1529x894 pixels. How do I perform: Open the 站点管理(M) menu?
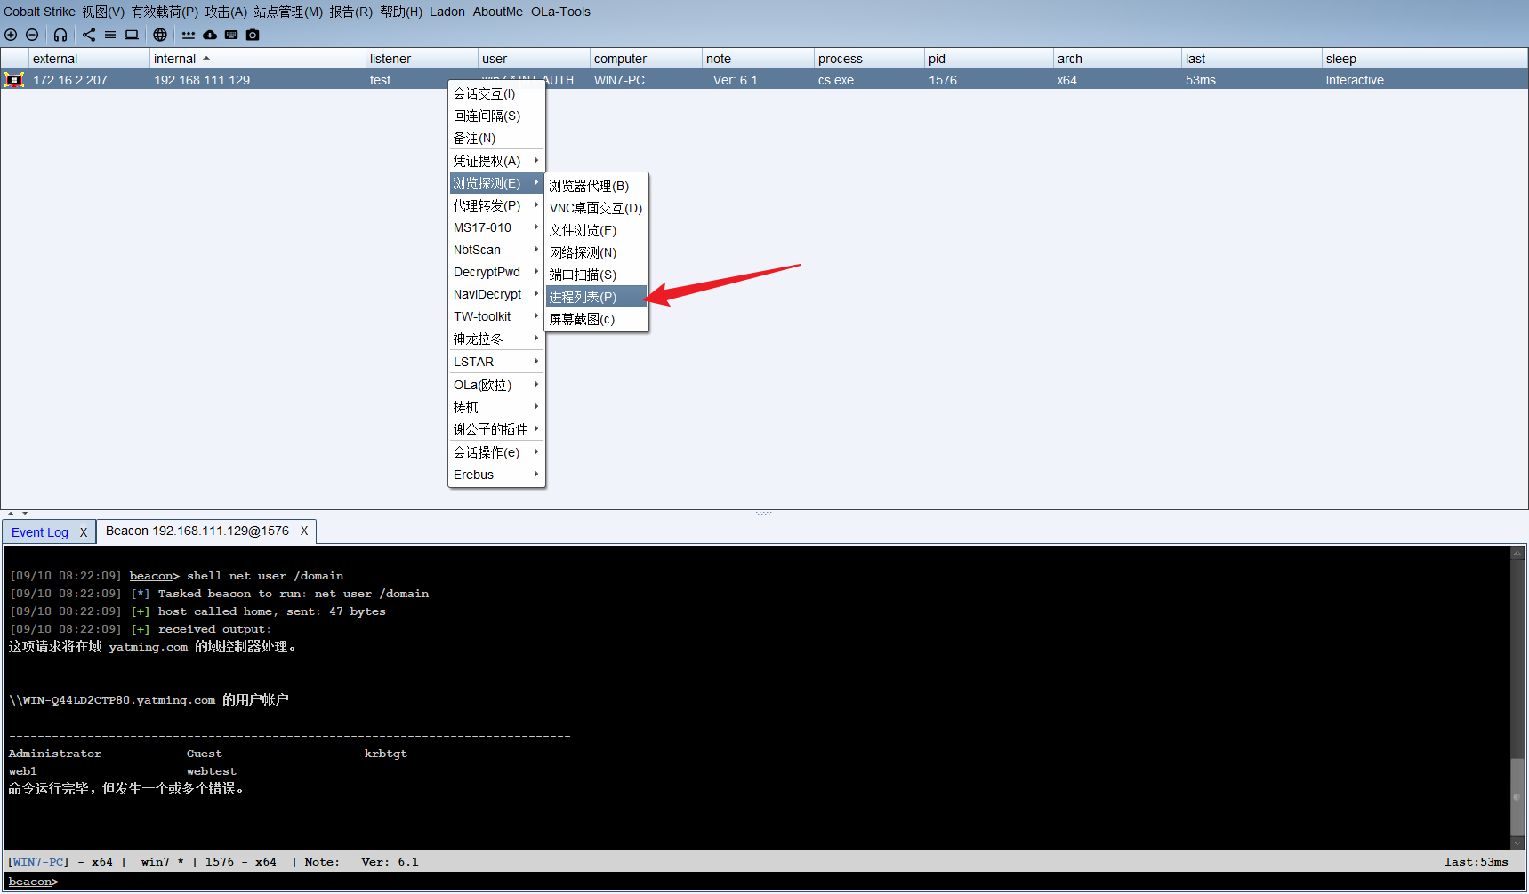click(288, 12)
